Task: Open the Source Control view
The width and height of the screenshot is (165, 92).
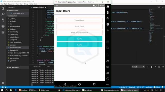Action: (x=3, y=20)
